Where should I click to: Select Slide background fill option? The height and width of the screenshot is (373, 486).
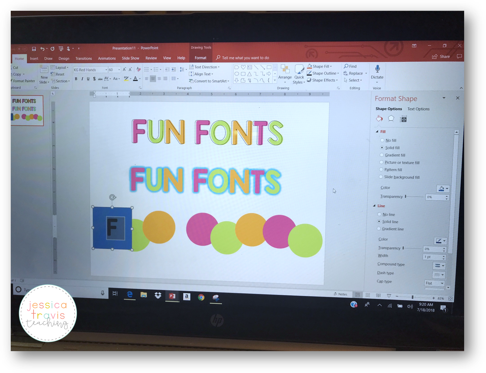point(381,177)
